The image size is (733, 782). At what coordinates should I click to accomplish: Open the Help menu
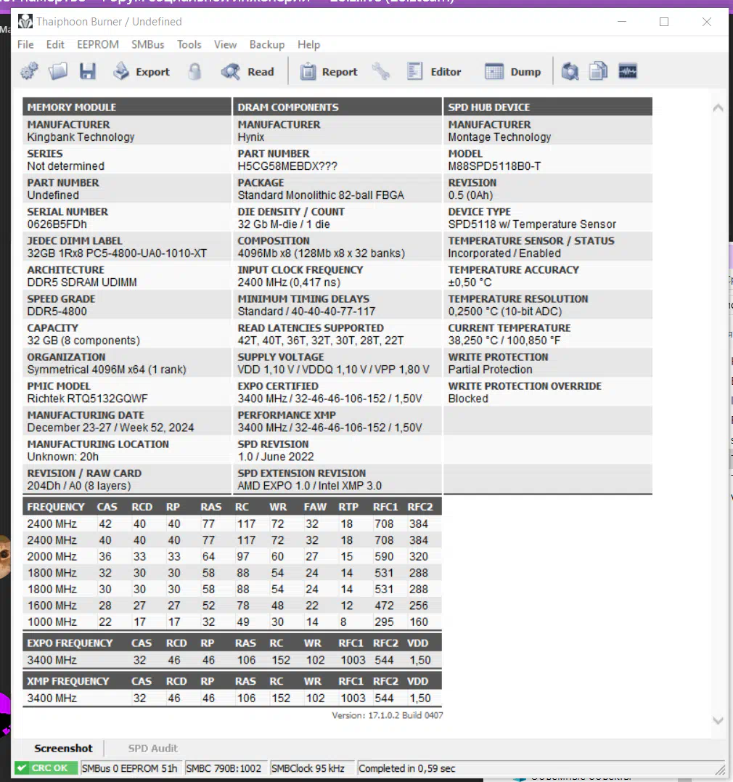tap(308, 44)
